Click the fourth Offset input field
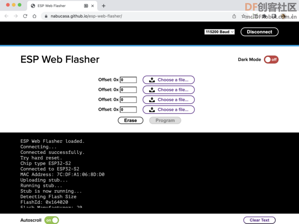Image resolution: width=299 pixels, height=224 pixels. pos(128,110)
